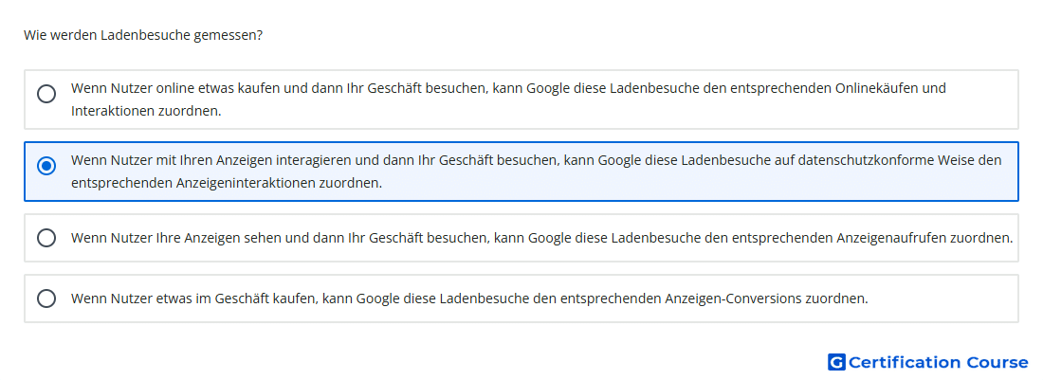This screenshot has width=1043, height=380.
Task: Choose radio button for Ihre Anzeigen sehen answer
Action: [46, 238]
